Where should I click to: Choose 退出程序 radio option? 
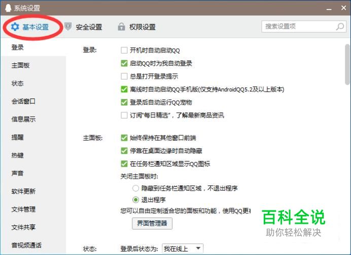135,200
